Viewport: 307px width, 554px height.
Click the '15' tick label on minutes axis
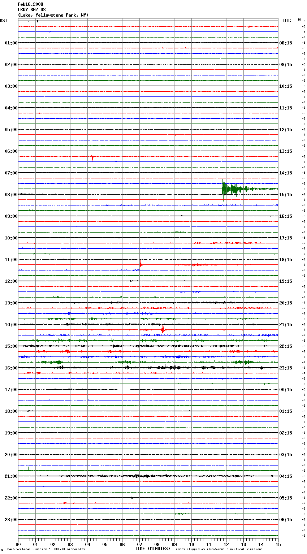point(278,544)
